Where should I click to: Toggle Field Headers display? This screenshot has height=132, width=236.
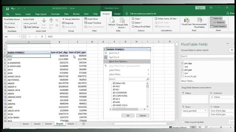(x=218, y=26)
